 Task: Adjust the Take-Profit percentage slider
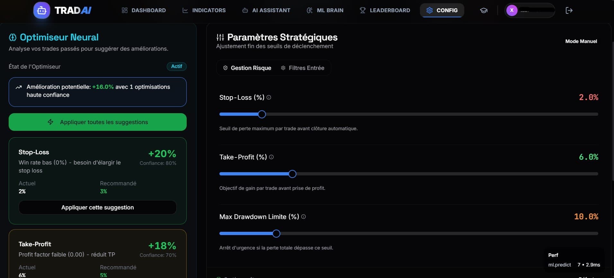(292, 174)
